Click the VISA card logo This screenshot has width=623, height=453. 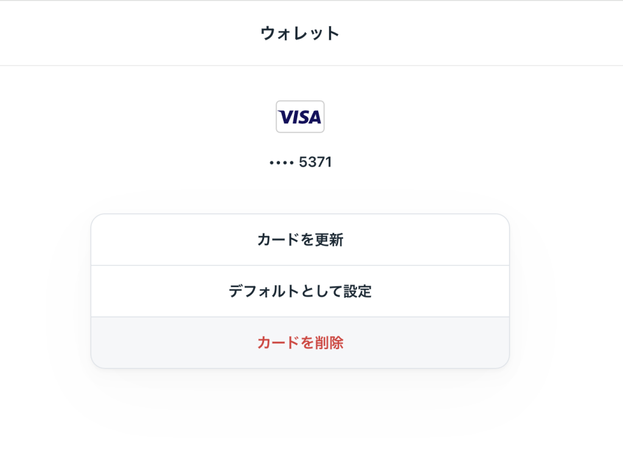point(300,117)
